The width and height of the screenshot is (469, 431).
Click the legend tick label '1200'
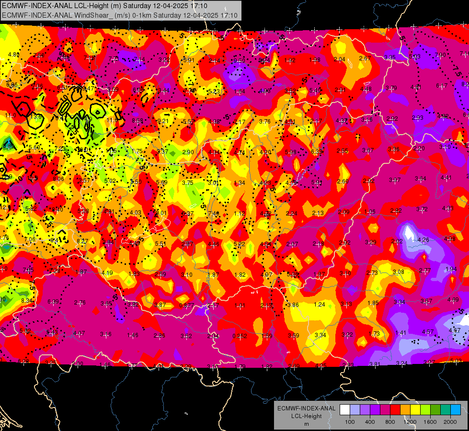[410, 422]
